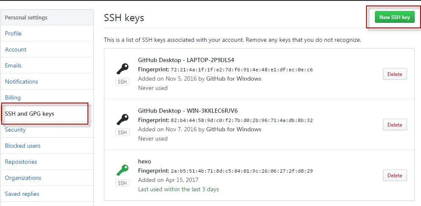Click SSH badge under the LAPTOP-2P9IJLS4 key
Screen dimensions: 421x206
coord(122,82)
